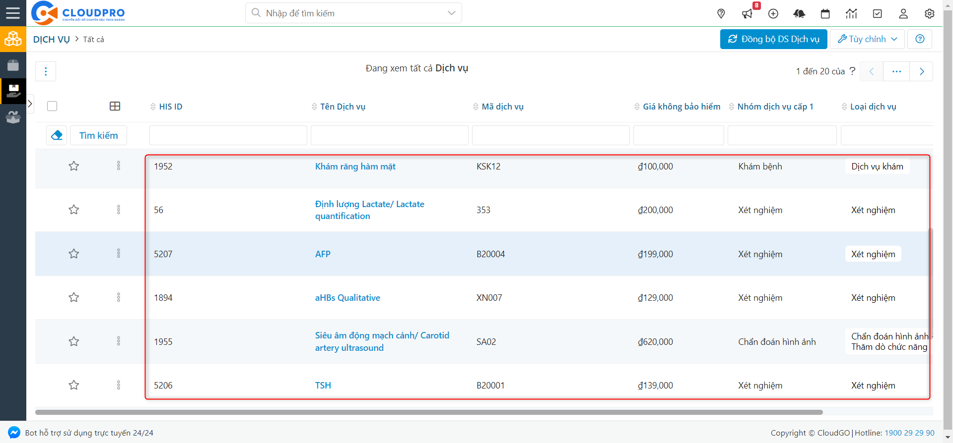Expand the collapsed side panel arrow
The width and height of the screenshot is (953, 443).
point(30,104)
